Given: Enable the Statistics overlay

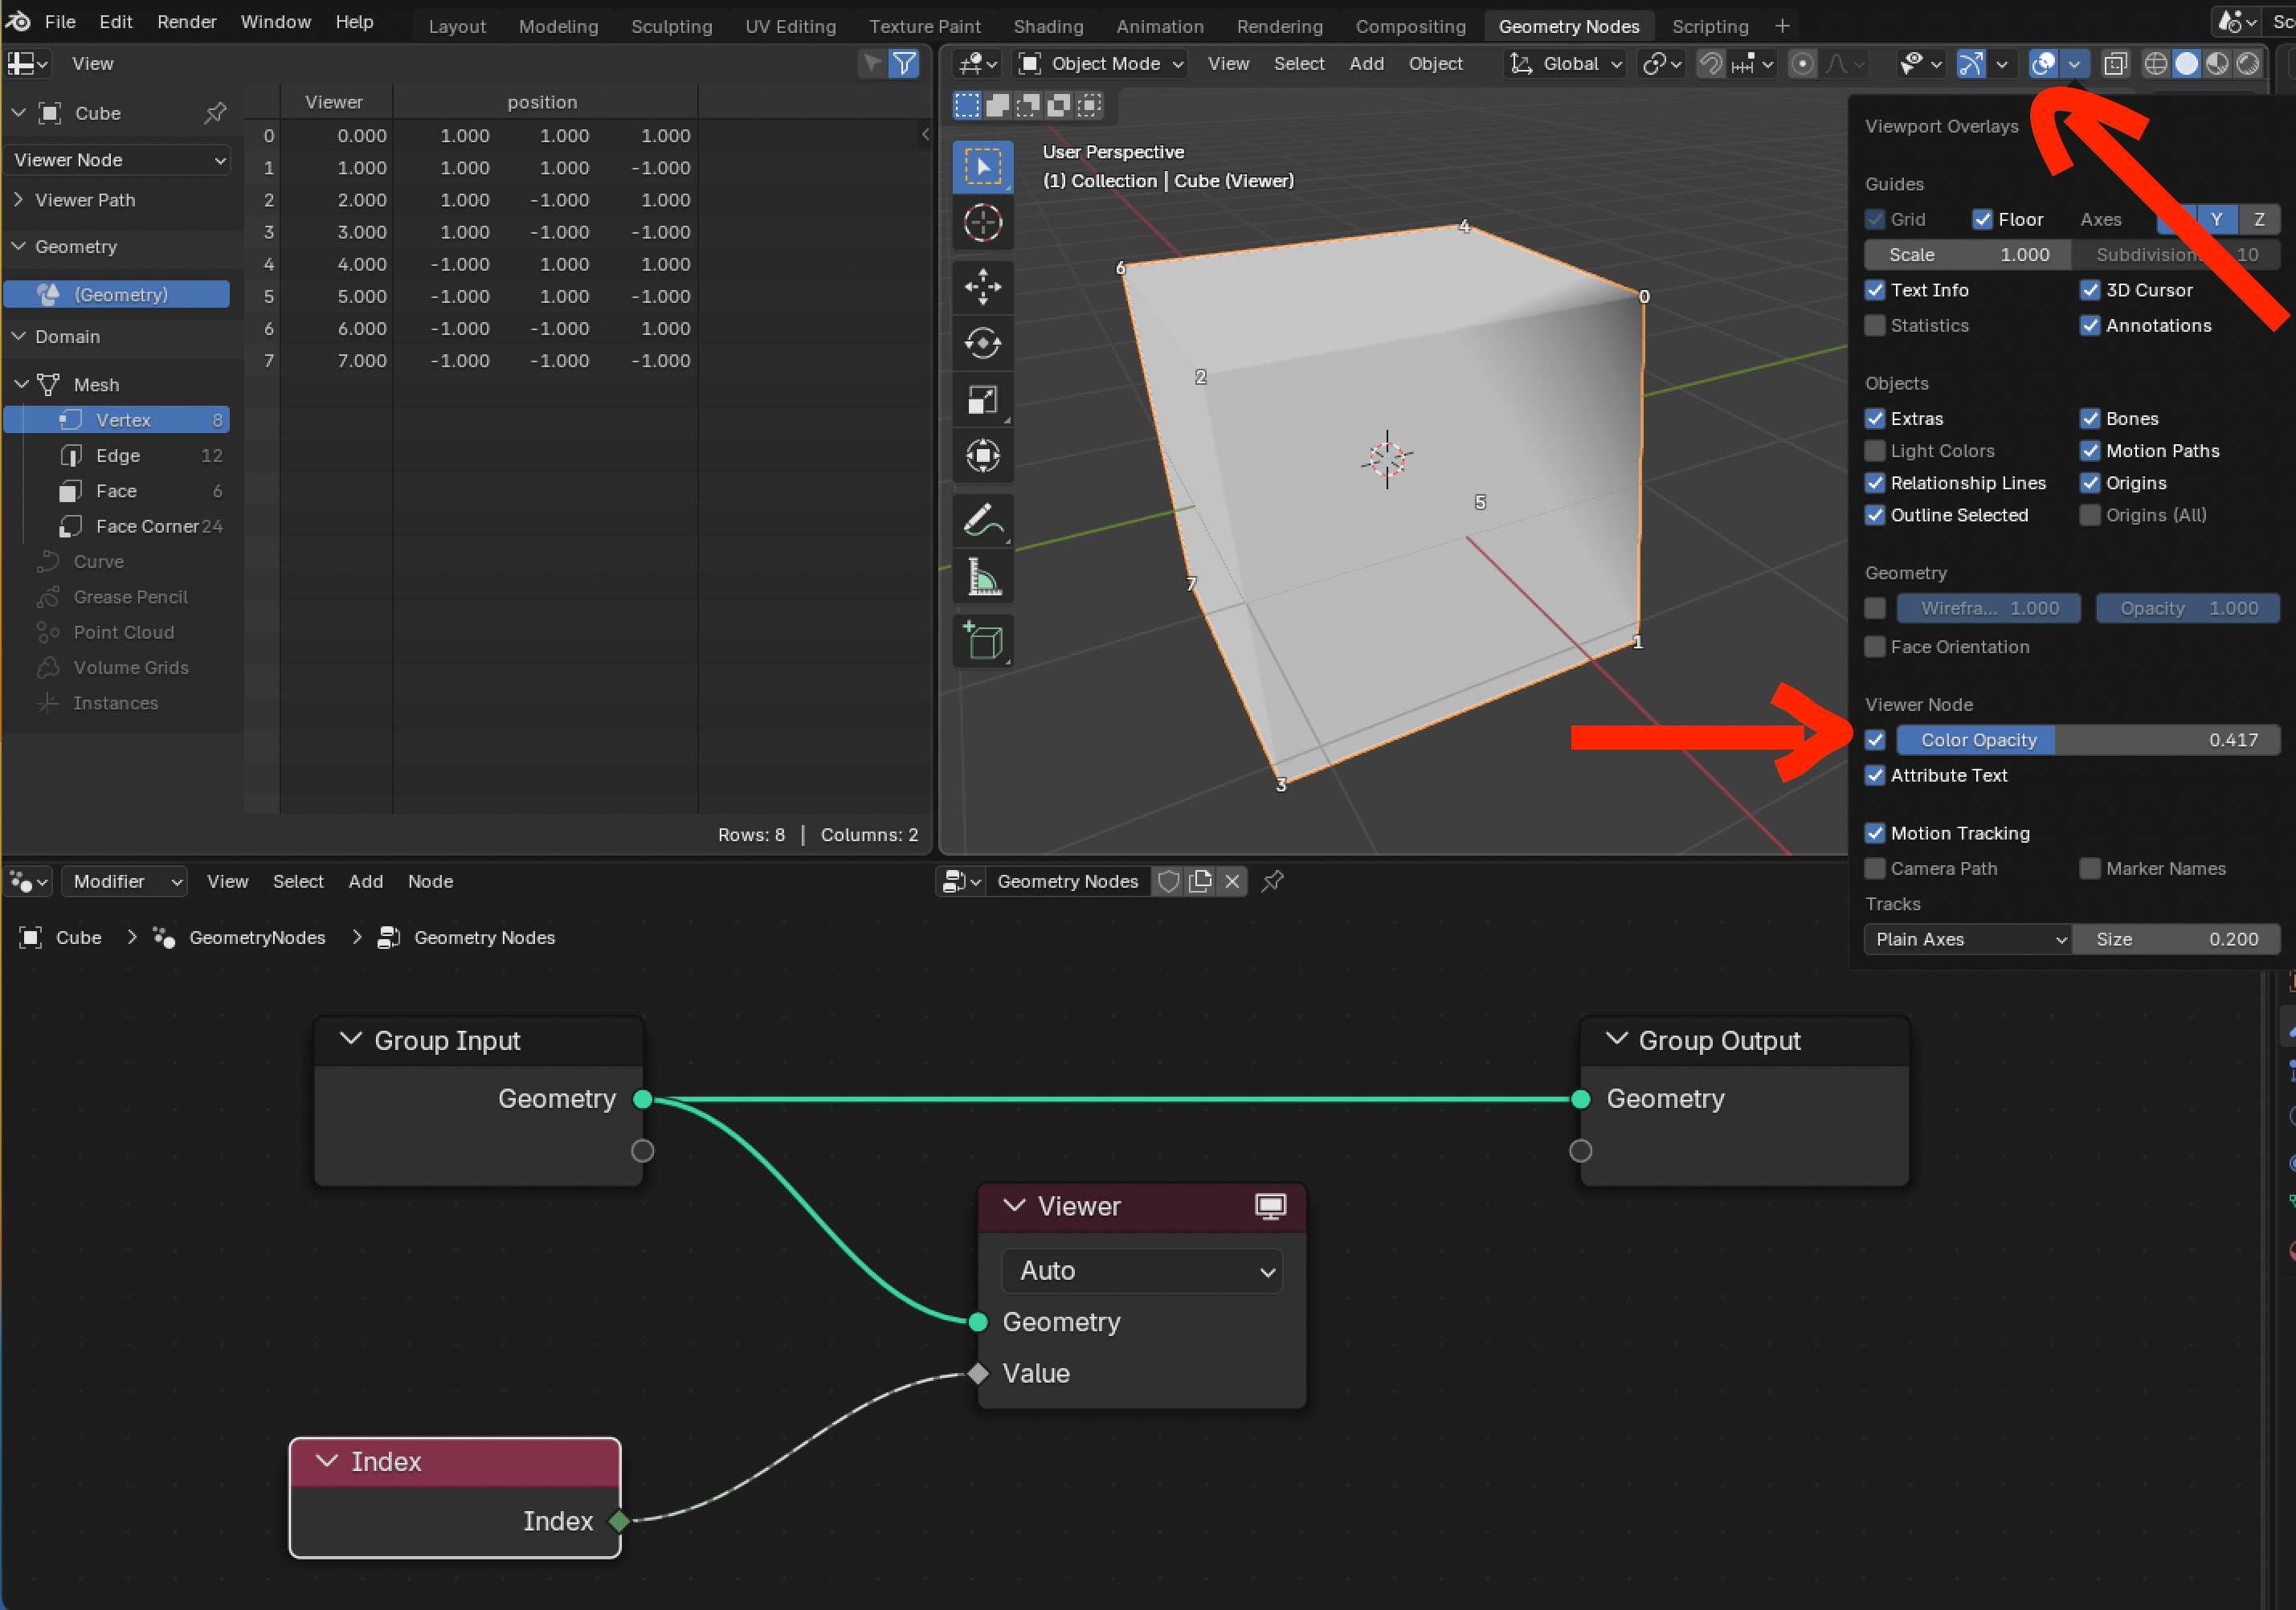Looking at the screenshot, I should tap(1875, 325).
